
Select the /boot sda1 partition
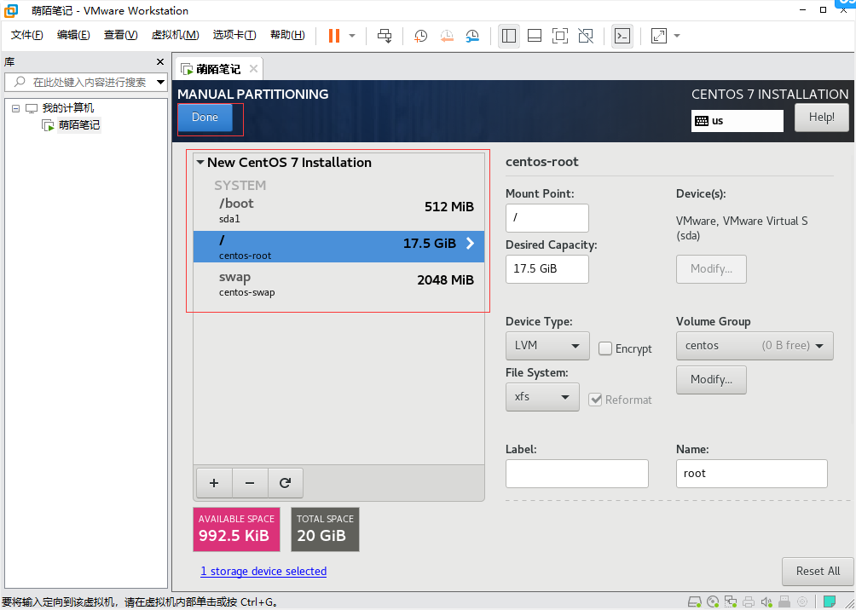(x=338, y=210)
